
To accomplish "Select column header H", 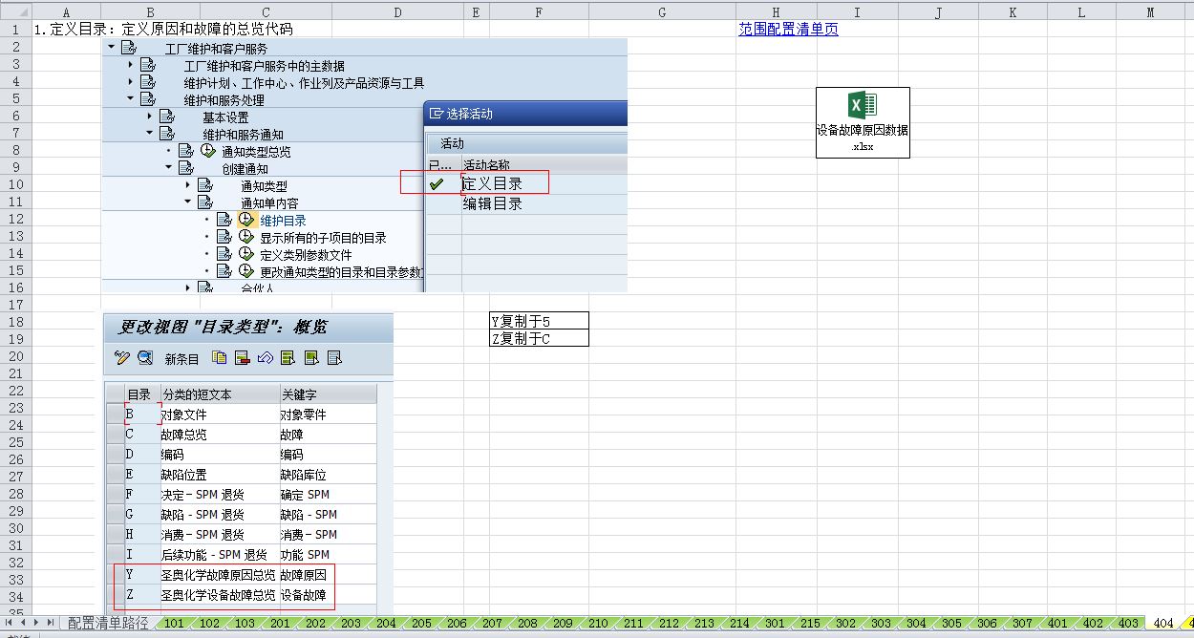I will click(776, 11).
